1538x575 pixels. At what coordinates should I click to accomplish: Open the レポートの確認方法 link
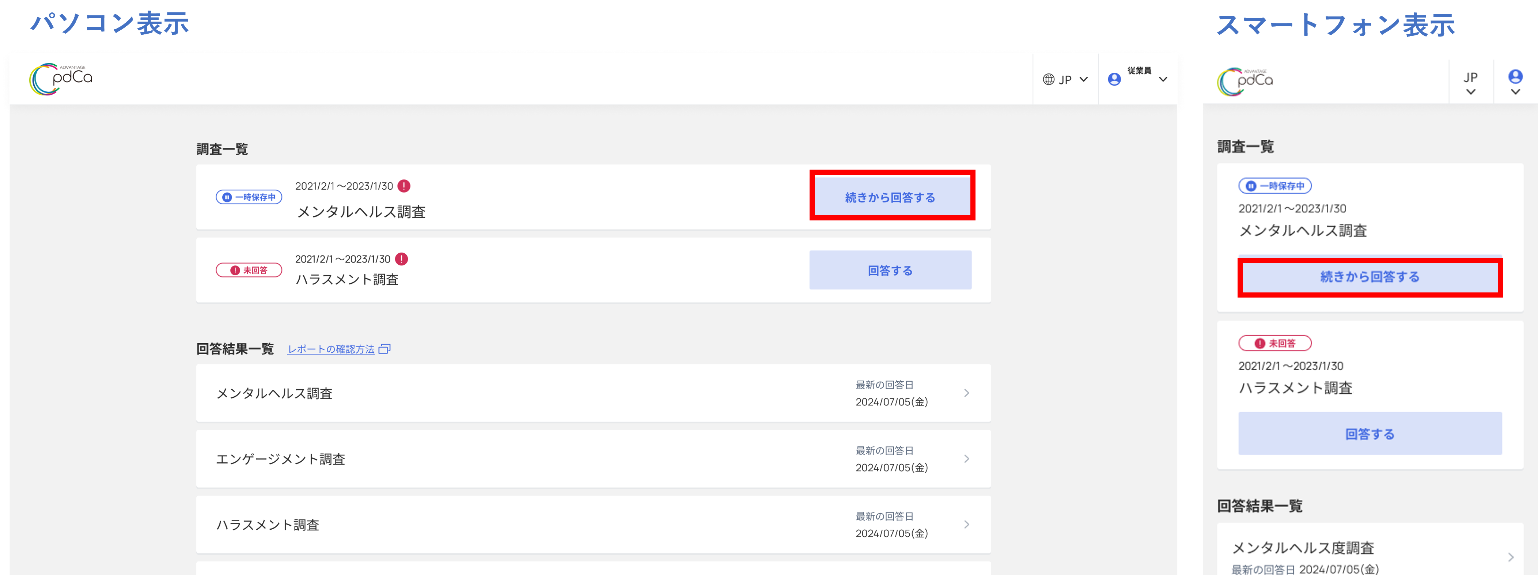(332, 349)
